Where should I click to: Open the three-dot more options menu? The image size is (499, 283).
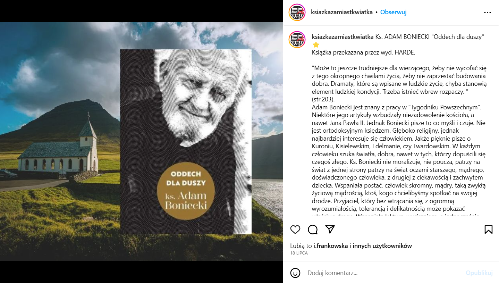[488, 12]
